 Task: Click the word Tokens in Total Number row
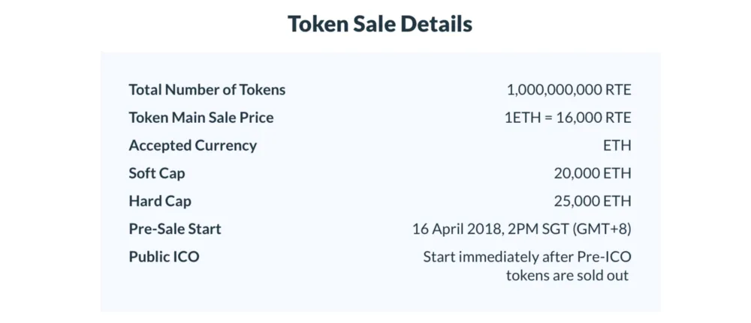(262, 89)
